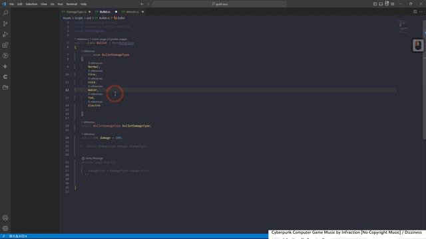The height and width of the screenshot is (239, 426).
Task: Click the reference CodeLens above BulletDamageType enum
Action: tap(88, 51)
